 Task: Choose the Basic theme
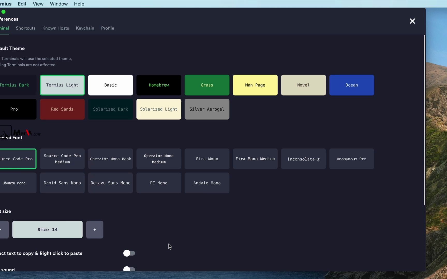pos(110,85)
